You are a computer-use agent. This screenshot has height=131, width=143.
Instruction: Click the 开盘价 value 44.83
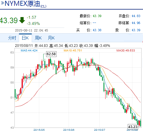click(x=136, y=16)
